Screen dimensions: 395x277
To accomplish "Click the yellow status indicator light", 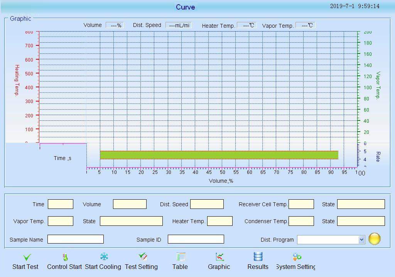I will pyautogui.click(x=374, y=239).
